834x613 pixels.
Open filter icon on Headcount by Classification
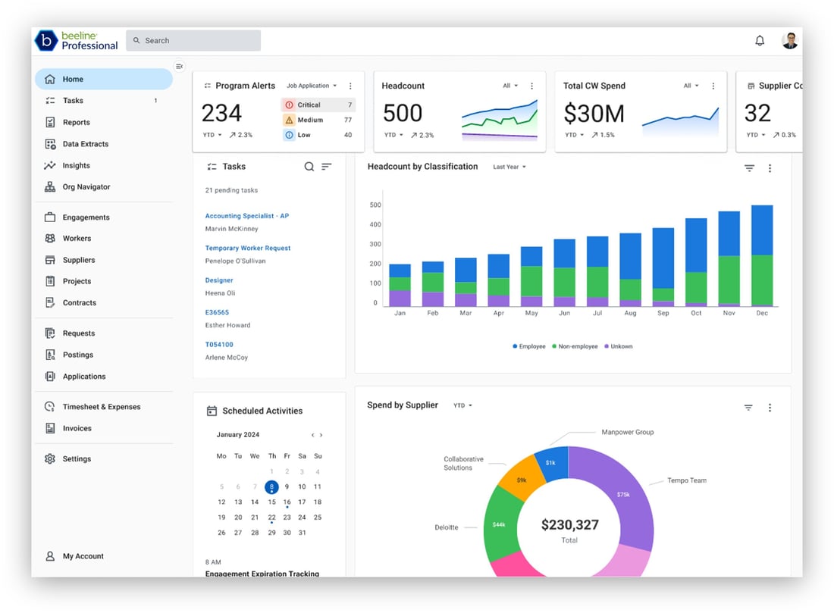pyautogui.click(x=749, y=168)
